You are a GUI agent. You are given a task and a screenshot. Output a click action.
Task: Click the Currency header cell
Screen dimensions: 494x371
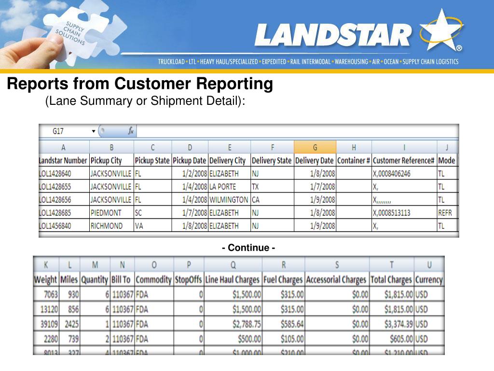[429, 280]
